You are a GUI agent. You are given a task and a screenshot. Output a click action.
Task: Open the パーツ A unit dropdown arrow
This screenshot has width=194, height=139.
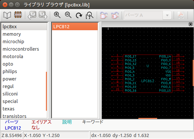167,15
